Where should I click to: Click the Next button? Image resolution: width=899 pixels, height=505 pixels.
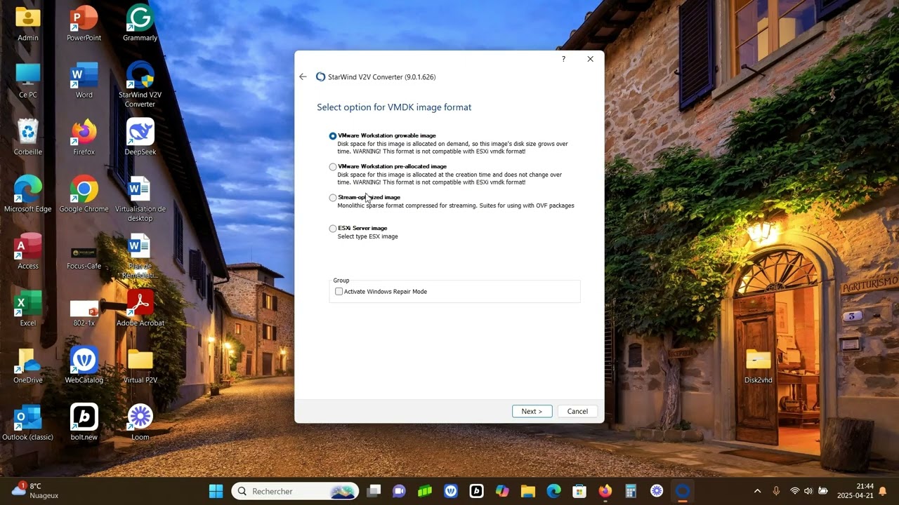tap(532, 411)
